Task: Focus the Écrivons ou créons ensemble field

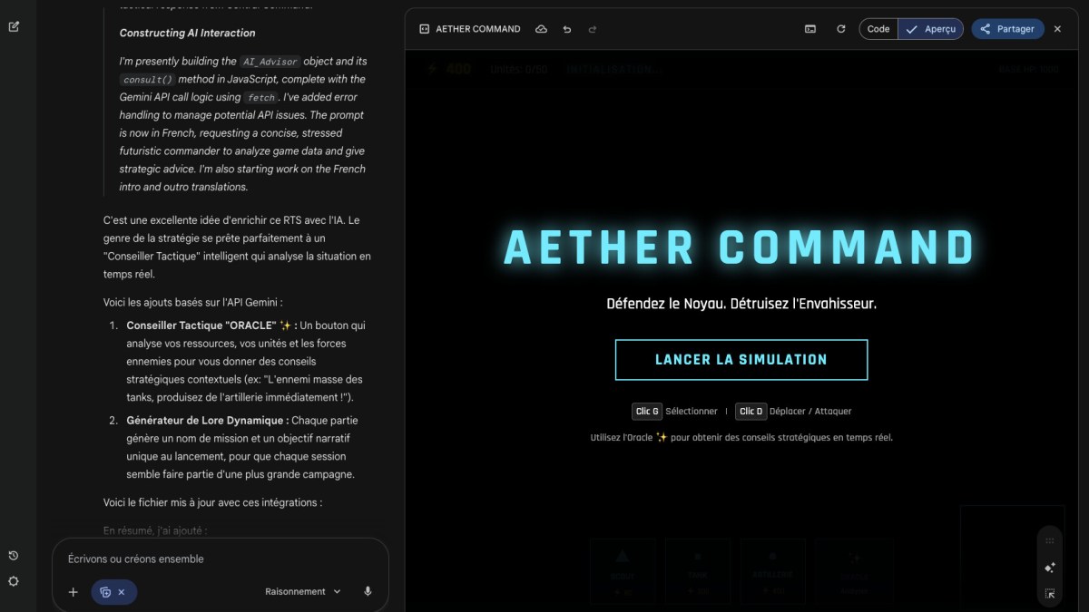Action: tap(220, 559)
